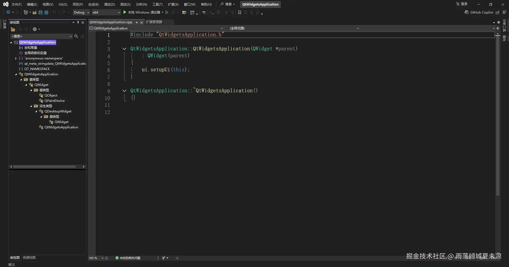509x267 pixels.
Task: Collapse the root QtWidgetsApplication project node
Action: click(11, 42)
